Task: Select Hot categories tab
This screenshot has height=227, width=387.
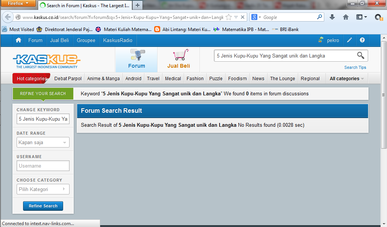Action: [32, 79]
